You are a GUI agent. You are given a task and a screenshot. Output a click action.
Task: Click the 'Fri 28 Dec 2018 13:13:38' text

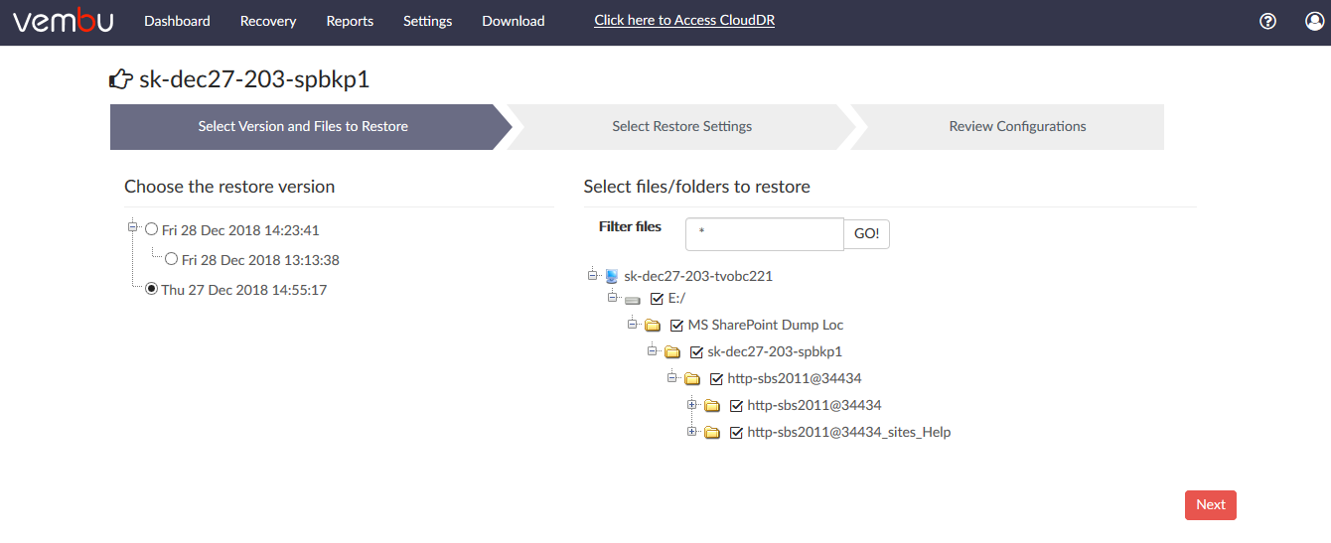click(x=261, y=260)
